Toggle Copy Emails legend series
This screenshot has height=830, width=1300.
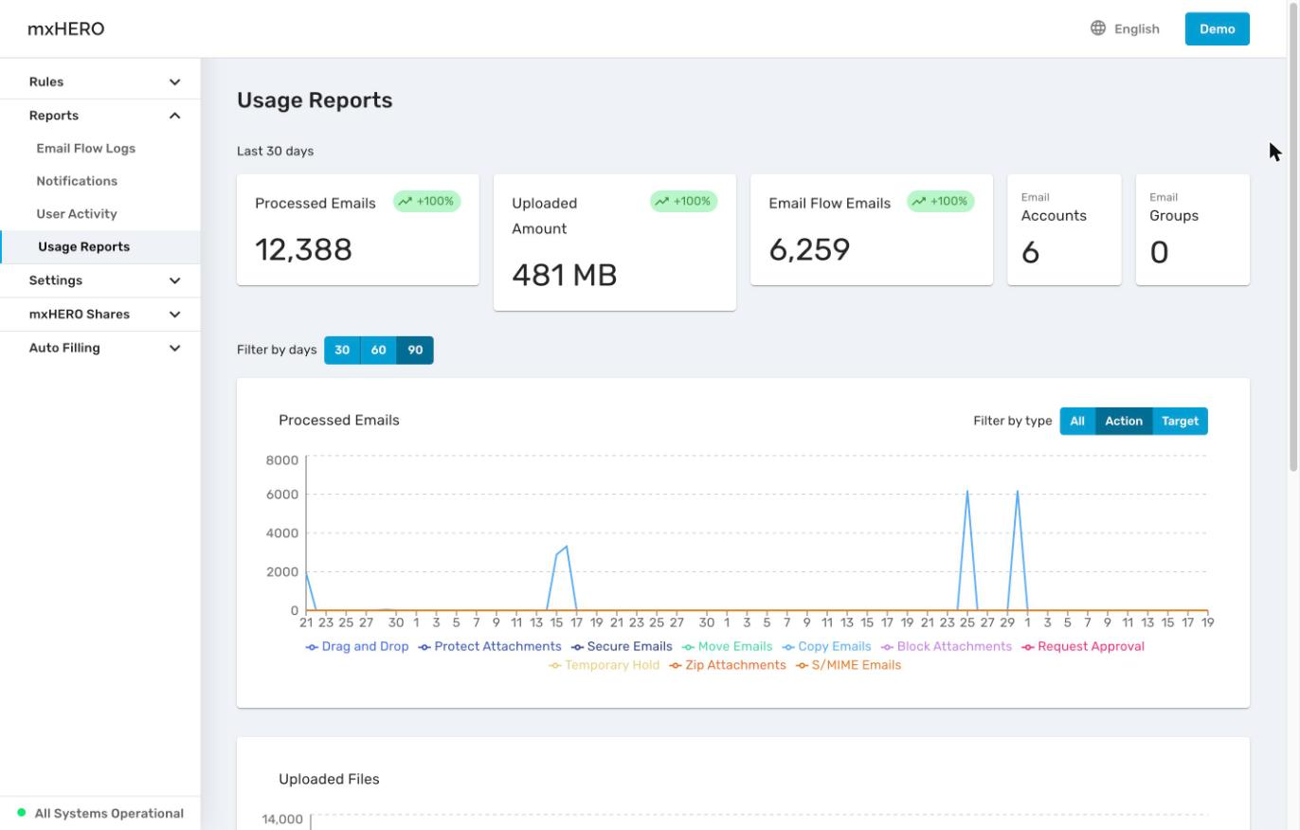pyautogui.click(x=826, y=646)
